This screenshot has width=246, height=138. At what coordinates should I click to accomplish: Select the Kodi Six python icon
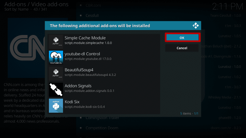point(56,106)
